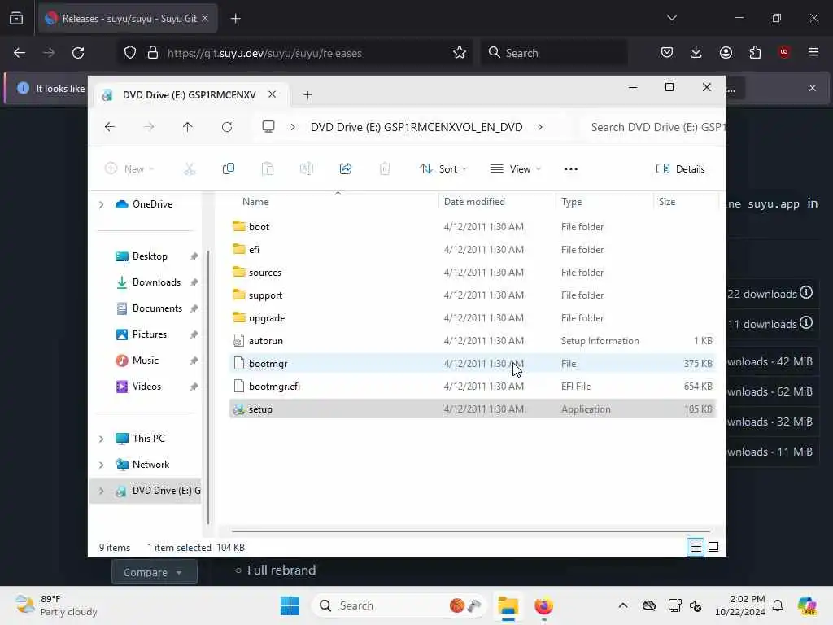This screenshot has width=833, height=625.
Task: Bookmark this page with the star icon
Action: tap(460, 53)
